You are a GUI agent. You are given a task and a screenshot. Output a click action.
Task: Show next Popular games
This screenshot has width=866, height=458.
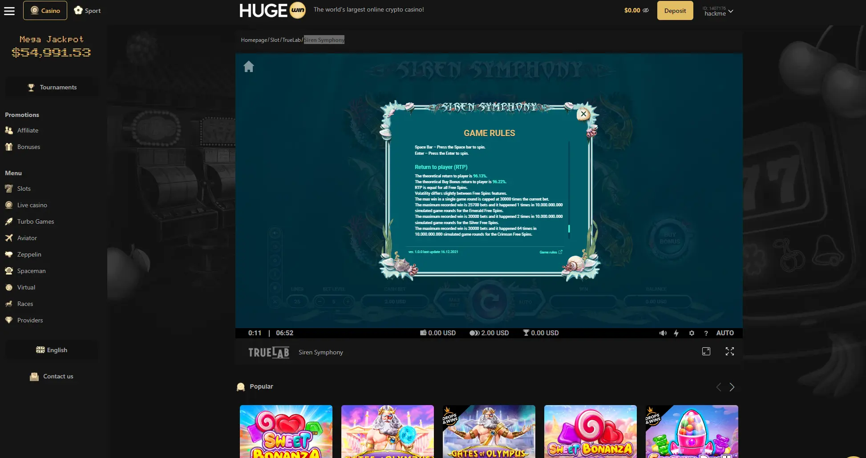[x=732, y=387]
